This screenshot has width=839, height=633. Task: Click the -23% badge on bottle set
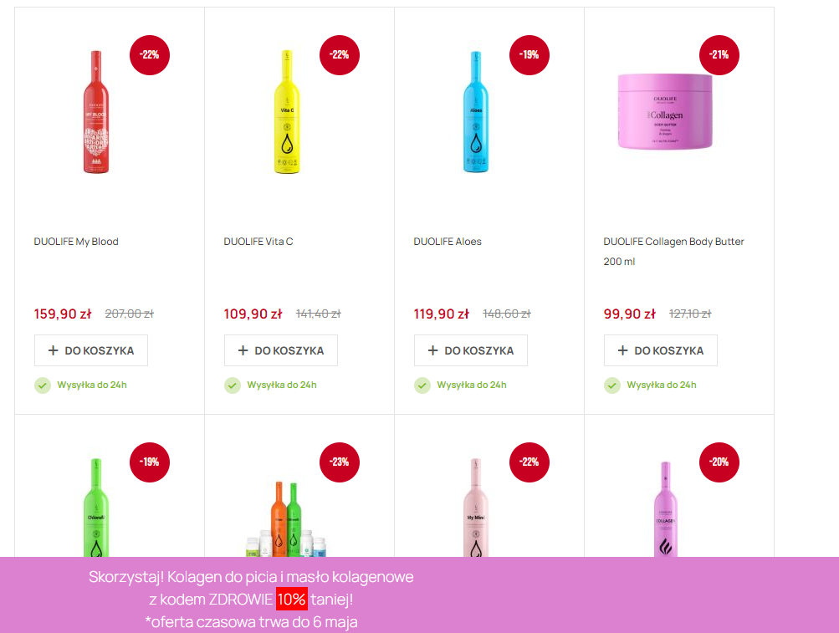pyautogui.click(x=340, y=462)
